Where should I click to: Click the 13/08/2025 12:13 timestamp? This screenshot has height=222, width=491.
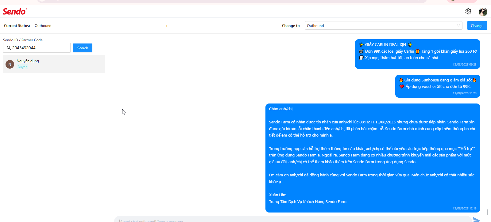(464, 209)
